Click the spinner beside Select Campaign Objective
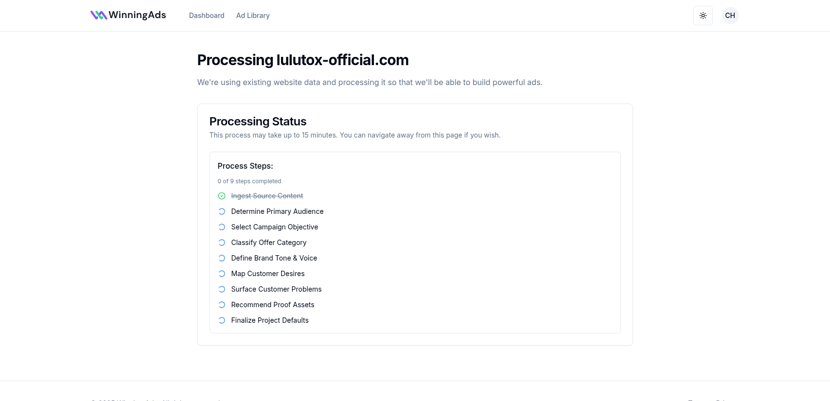Screen dimensions: 830x401 tap(222, 227)
